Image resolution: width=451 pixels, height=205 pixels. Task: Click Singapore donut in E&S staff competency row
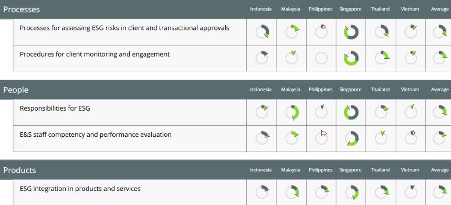351,138
